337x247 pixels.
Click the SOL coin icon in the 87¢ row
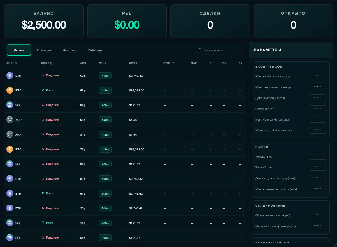[10, 105]
